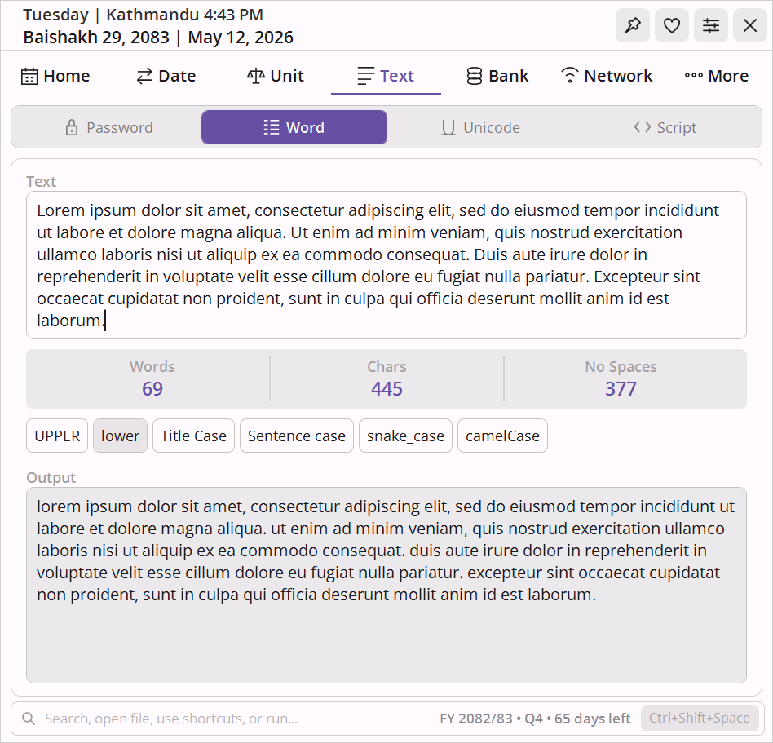Convert text to camelCase
The height and width of the screenshot is (743, 773).
coord(502,436)
